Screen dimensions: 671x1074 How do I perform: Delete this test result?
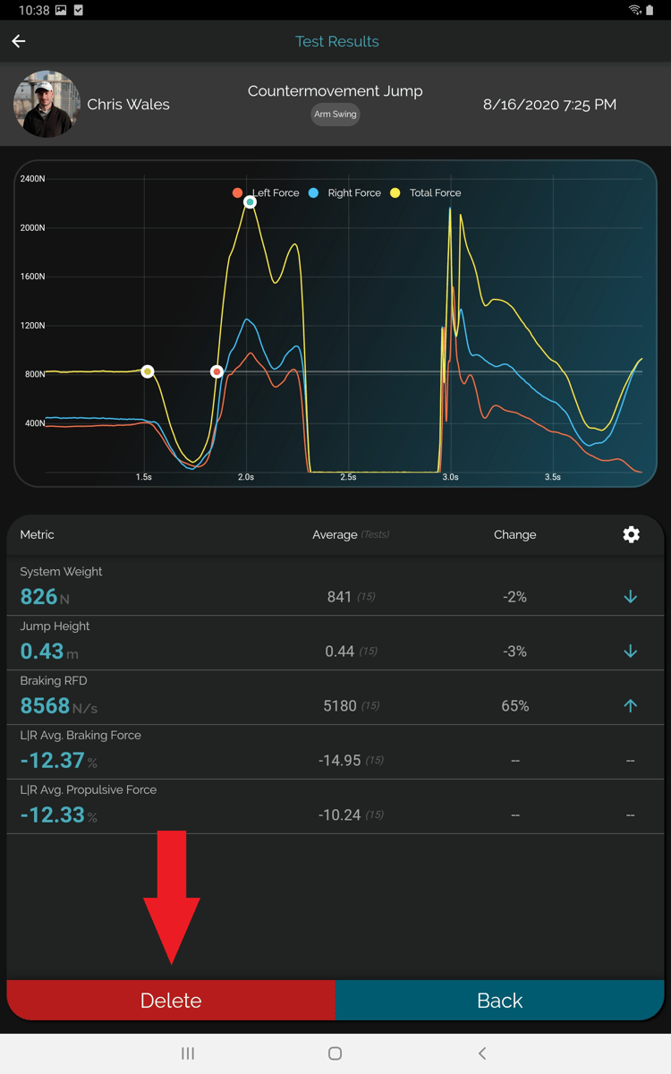171,1001
